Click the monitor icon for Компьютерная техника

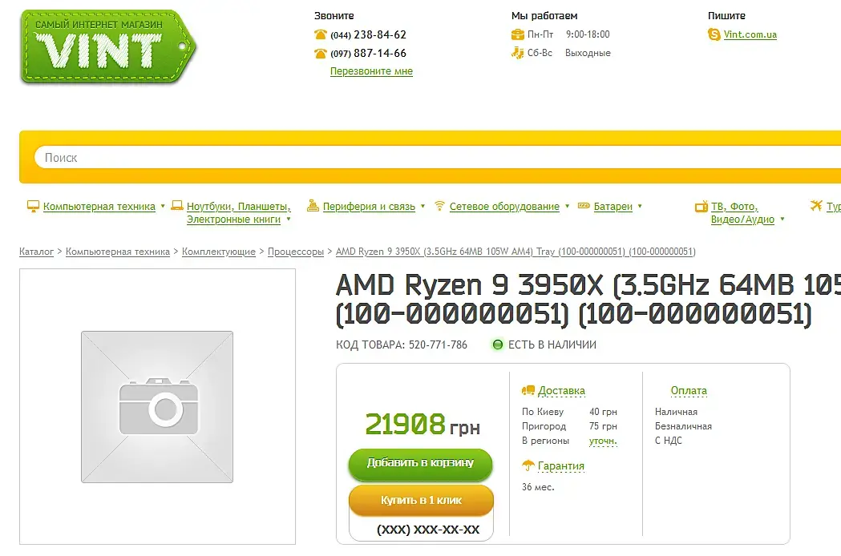click(x=33, y=207)
